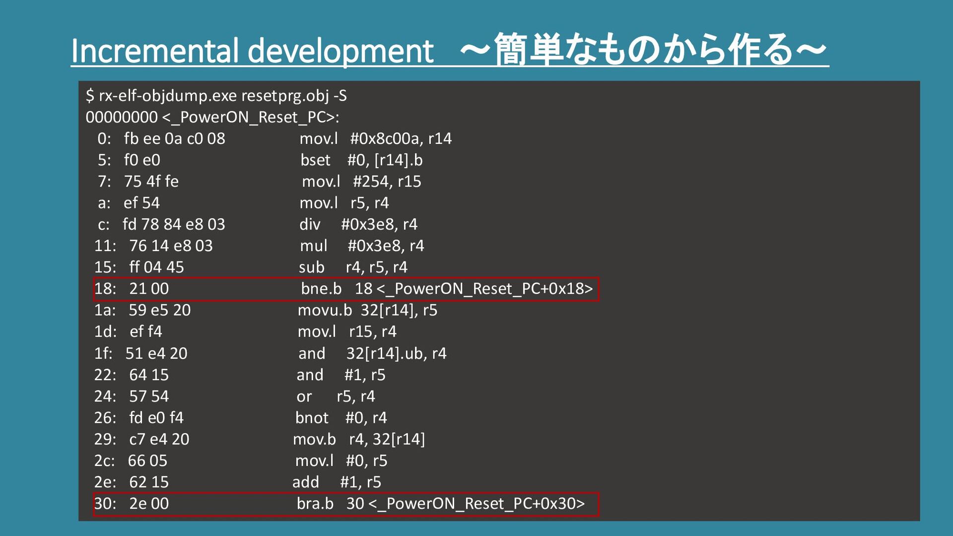The width and height of the screenshot is (953, 536).
Task: Click the rx-elf-objdump.exe command line
Action: click(x=216, y=95)
